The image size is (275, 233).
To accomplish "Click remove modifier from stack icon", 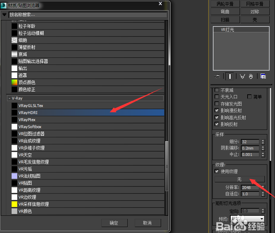I will click(x=251, y=76).
